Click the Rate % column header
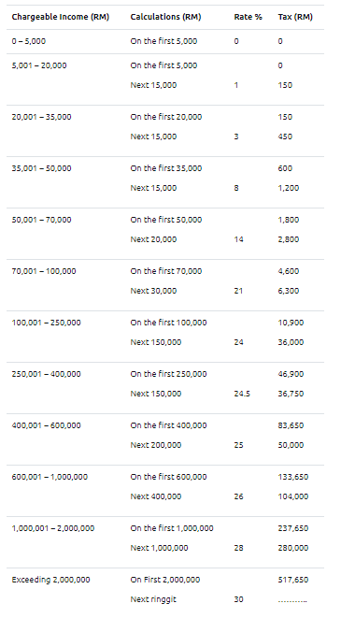The width and height of the screenshot is (341, 618). point(248,17)
